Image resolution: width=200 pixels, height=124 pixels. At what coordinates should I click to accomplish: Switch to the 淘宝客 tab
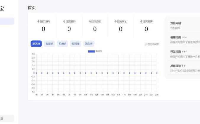coord(89,44)
